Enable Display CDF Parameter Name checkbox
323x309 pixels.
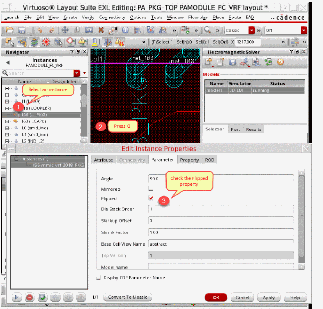click(99, 277)
